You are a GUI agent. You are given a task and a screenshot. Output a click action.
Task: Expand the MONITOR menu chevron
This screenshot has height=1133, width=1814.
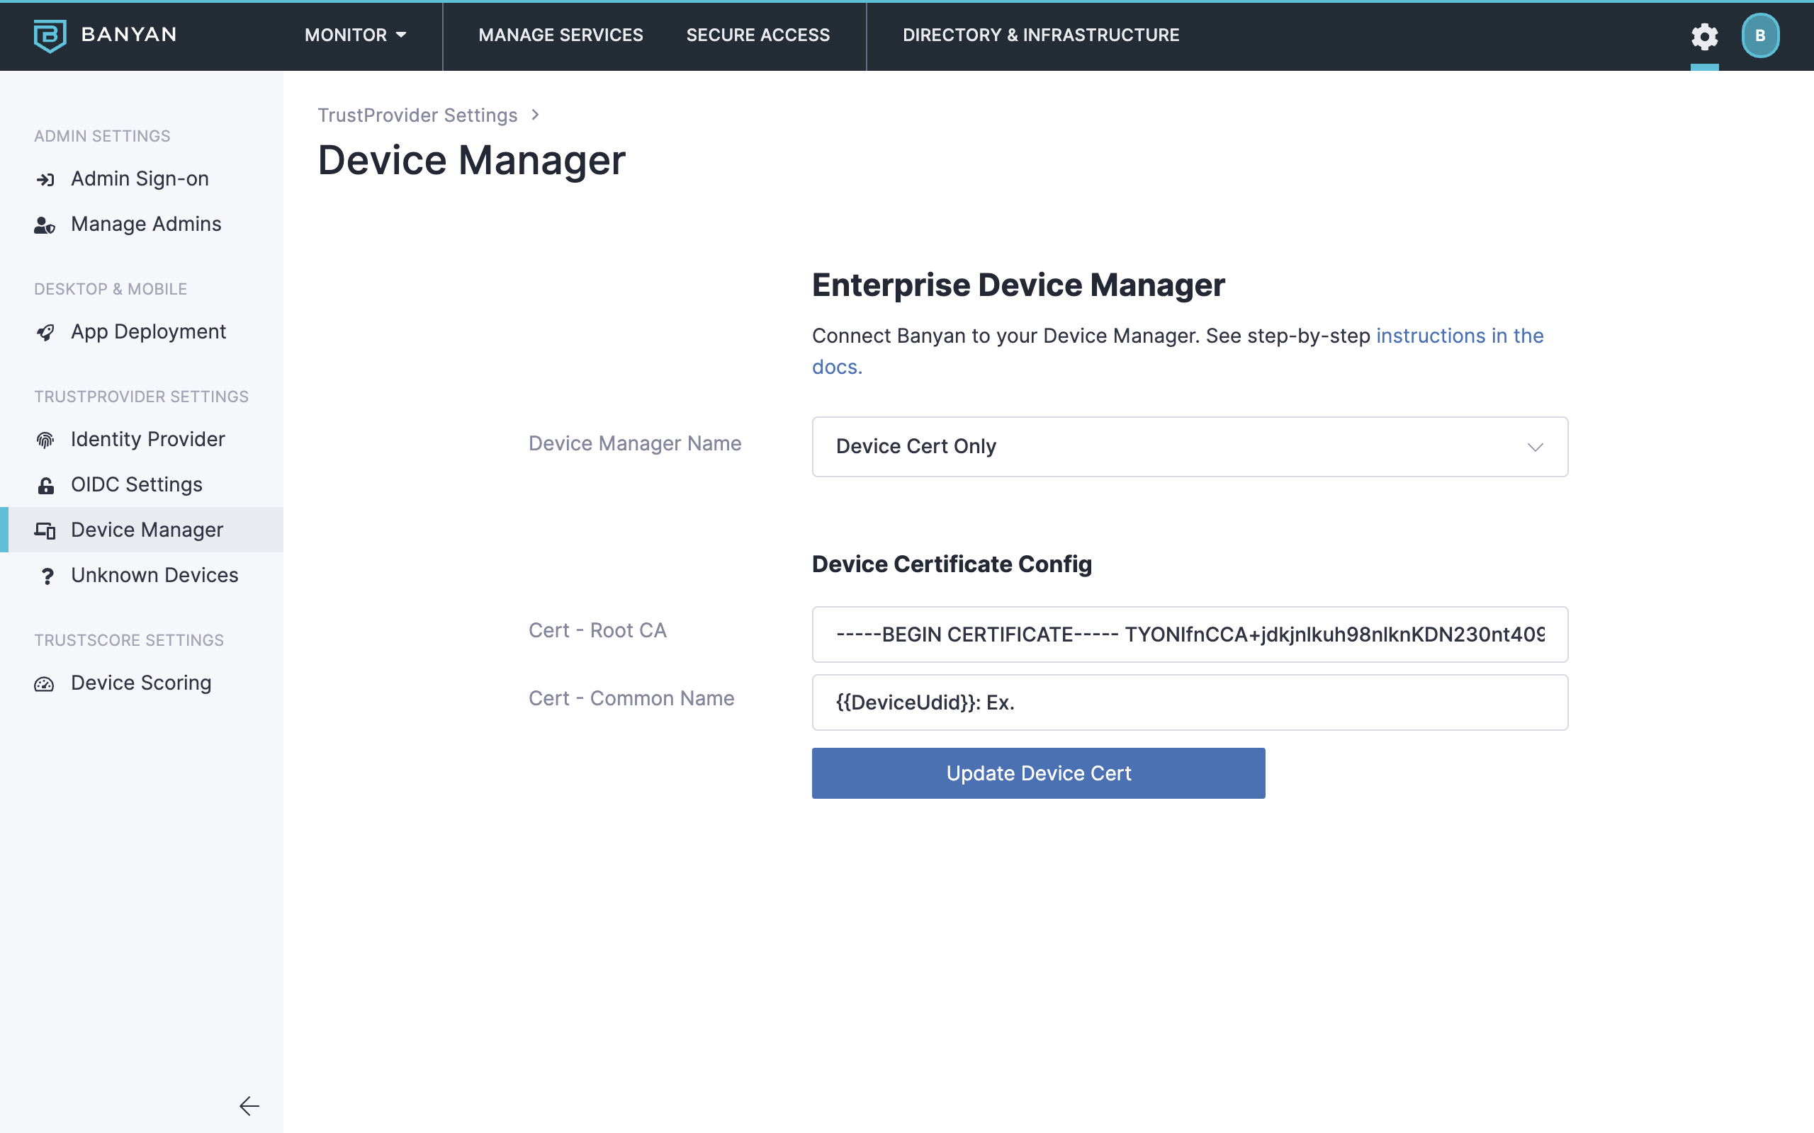pyautogui.click(x=400, y=35)
